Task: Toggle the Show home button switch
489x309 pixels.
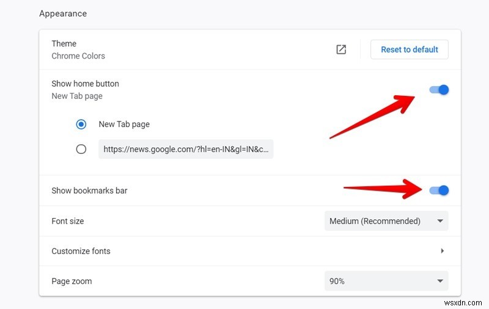Action: (439, 90)
